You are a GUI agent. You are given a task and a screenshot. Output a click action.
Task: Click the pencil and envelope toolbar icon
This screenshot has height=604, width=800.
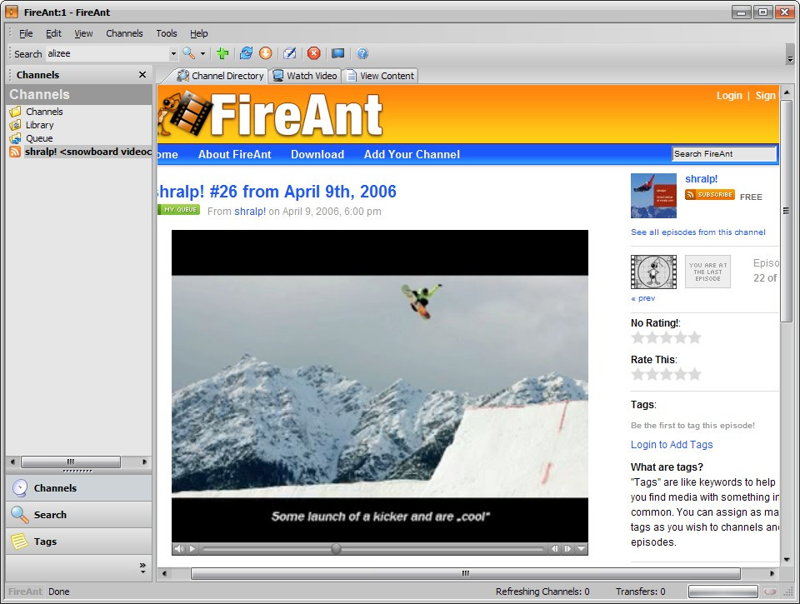tap(290, 53)
